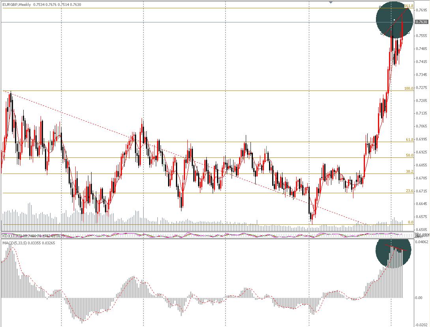Click the chart shift triangle marker at top
The height and width of the screenshot is (327, 430).
pyautogui.click(x=331, y=2)
